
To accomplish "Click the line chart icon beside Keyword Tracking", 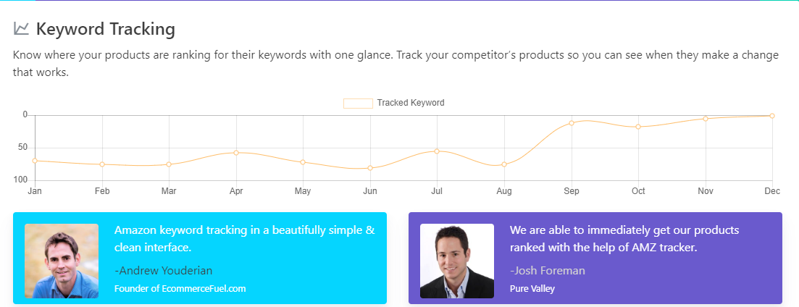I will point(21,29).
